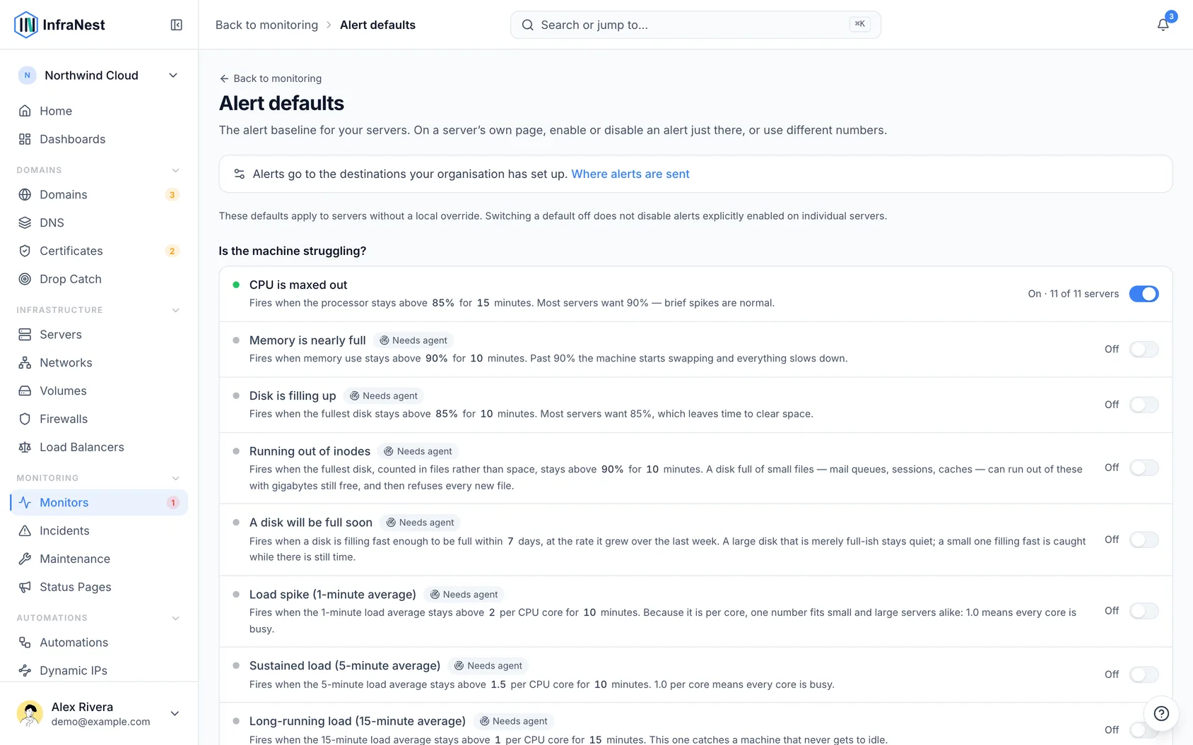
Task: Click the search magnifier icon
Action: (527, 25)
